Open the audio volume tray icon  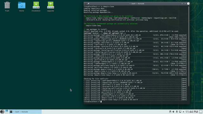click(174, 112)
